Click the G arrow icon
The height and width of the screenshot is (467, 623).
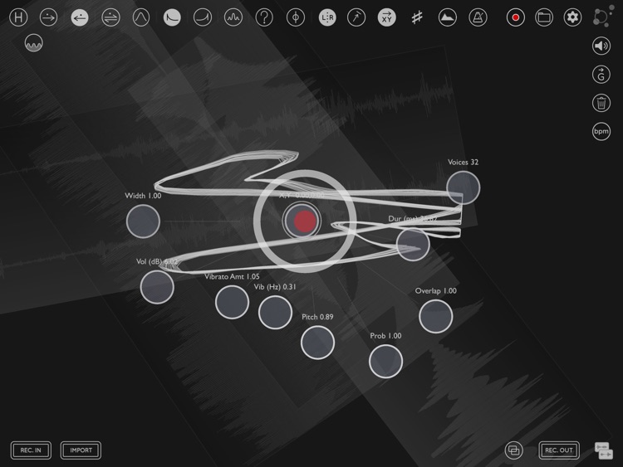pos(601,75)
